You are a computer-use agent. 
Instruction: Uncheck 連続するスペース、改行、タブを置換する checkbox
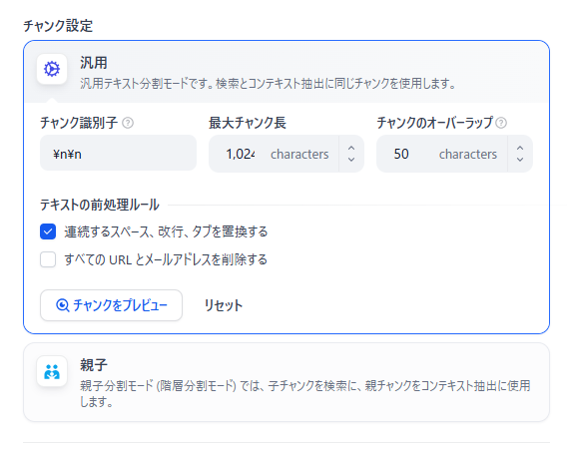point(48,231)
